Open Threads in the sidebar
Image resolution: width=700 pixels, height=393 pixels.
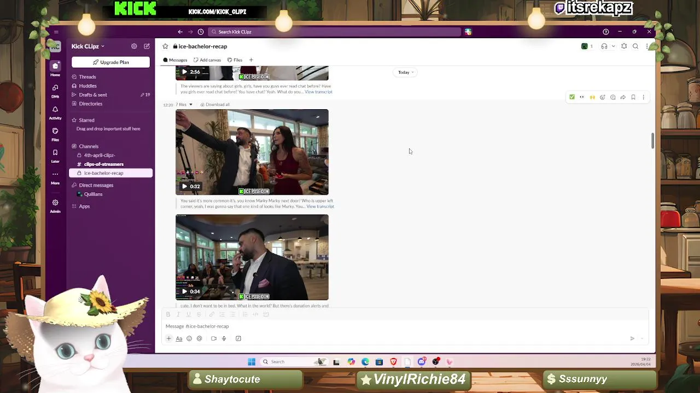click(x=87, y=77)
